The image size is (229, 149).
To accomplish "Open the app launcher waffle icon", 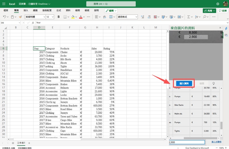I will pyautogui.click(x=4, y=4).
